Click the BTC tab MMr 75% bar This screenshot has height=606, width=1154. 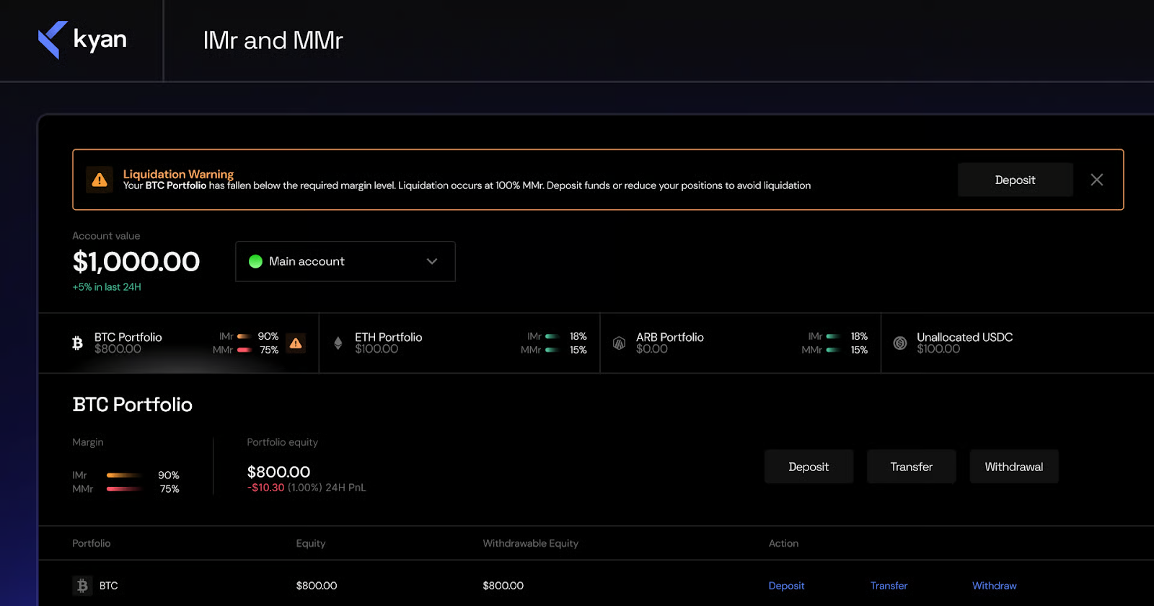point(245,350)
